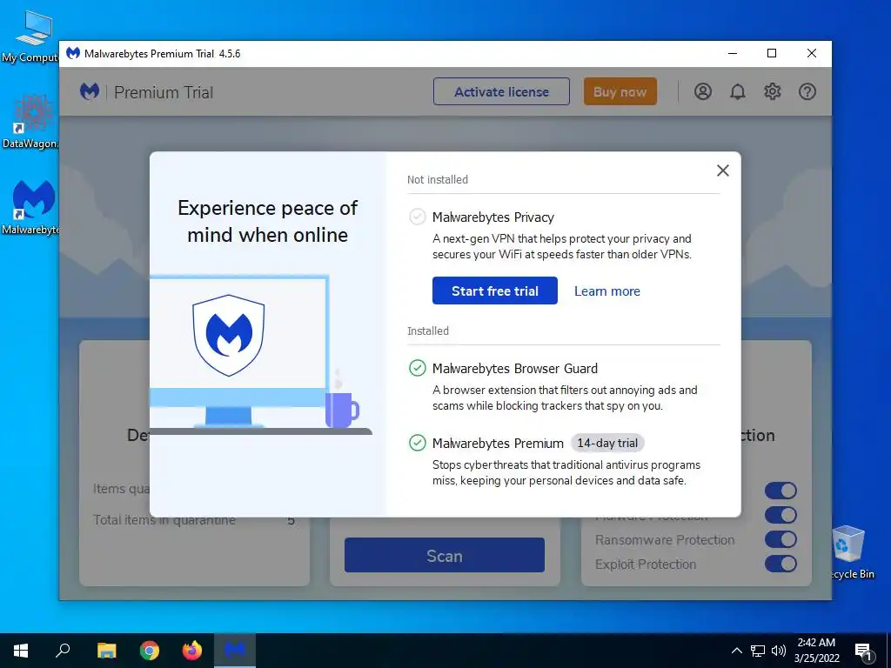Screen dimensions: 891x668
Task: Select Malwarebytes taskbar button
Action: point(235,651)
